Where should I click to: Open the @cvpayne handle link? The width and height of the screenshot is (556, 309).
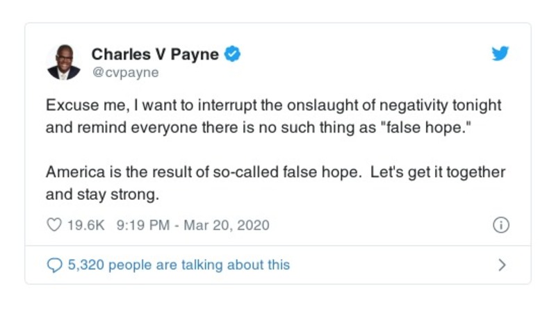pyautogui.click(x=124, y=72)
